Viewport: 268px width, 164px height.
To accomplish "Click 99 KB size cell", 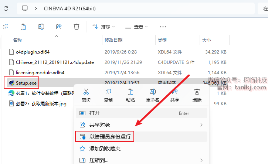I will click(x=220, y=104).
